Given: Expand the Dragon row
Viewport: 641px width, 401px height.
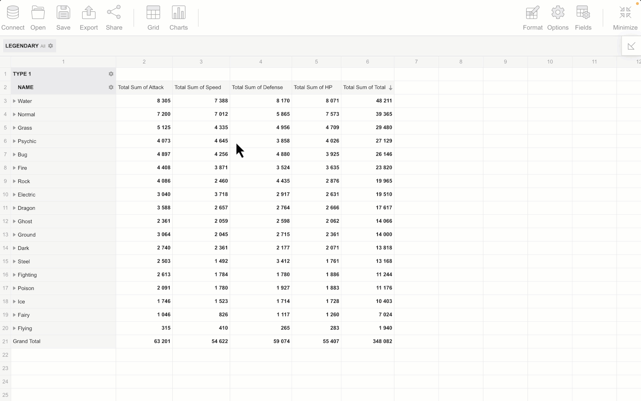Looking at the screenshot, I should (14, 208).
